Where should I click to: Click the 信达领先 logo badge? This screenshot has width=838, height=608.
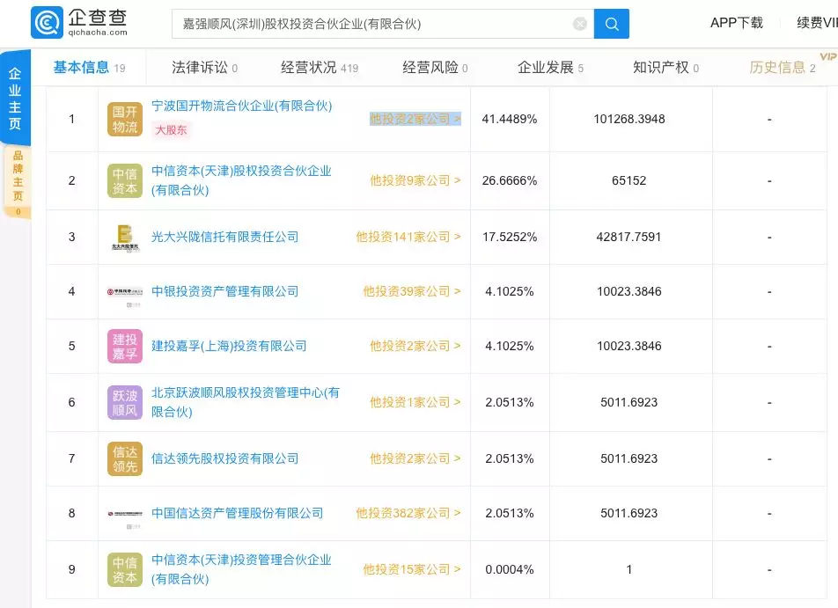point(124,459)
